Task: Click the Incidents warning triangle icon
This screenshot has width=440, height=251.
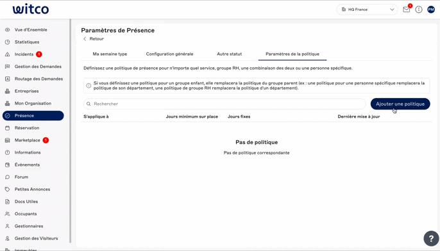Action: [x=7, y=54]
